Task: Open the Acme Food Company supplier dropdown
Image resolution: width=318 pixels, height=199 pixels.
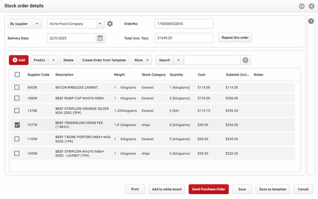Action: [x=100, y=24]
